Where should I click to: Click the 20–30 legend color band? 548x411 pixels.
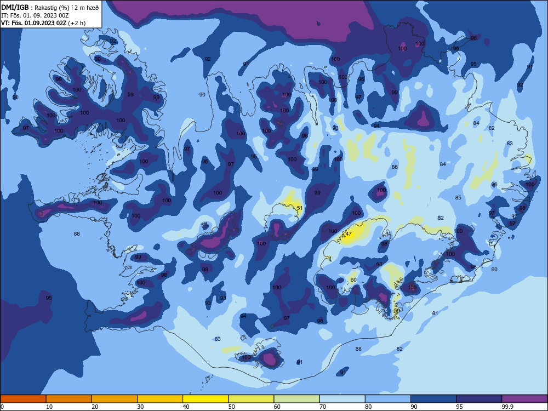[x=115, y=399]
